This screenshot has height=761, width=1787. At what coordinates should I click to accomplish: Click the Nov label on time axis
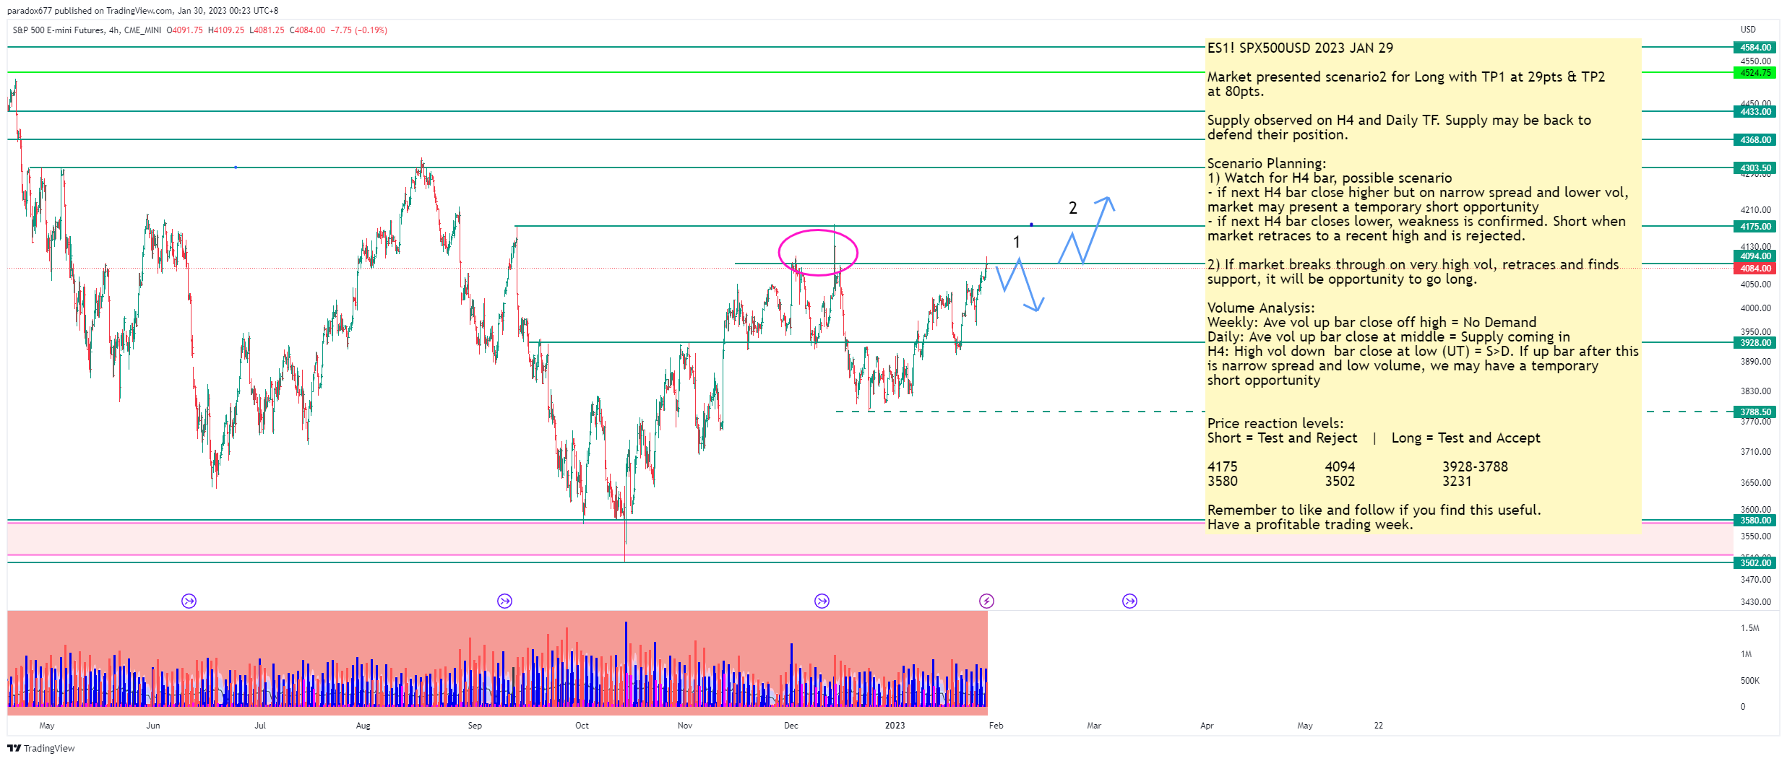point(685,726)
